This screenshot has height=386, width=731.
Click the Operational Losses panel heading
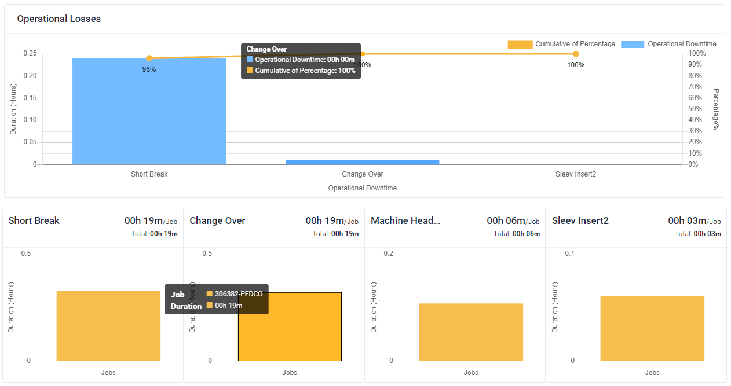(59, 19)
